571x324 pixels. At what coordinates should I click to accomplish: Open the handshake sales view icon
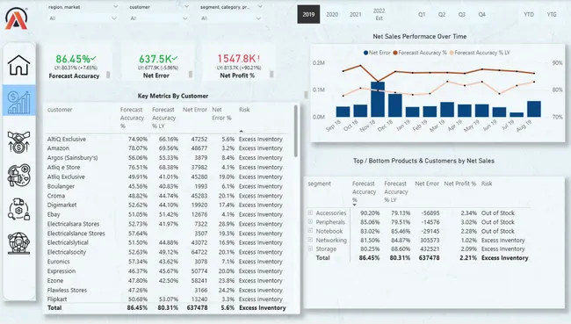pos(19,141)
